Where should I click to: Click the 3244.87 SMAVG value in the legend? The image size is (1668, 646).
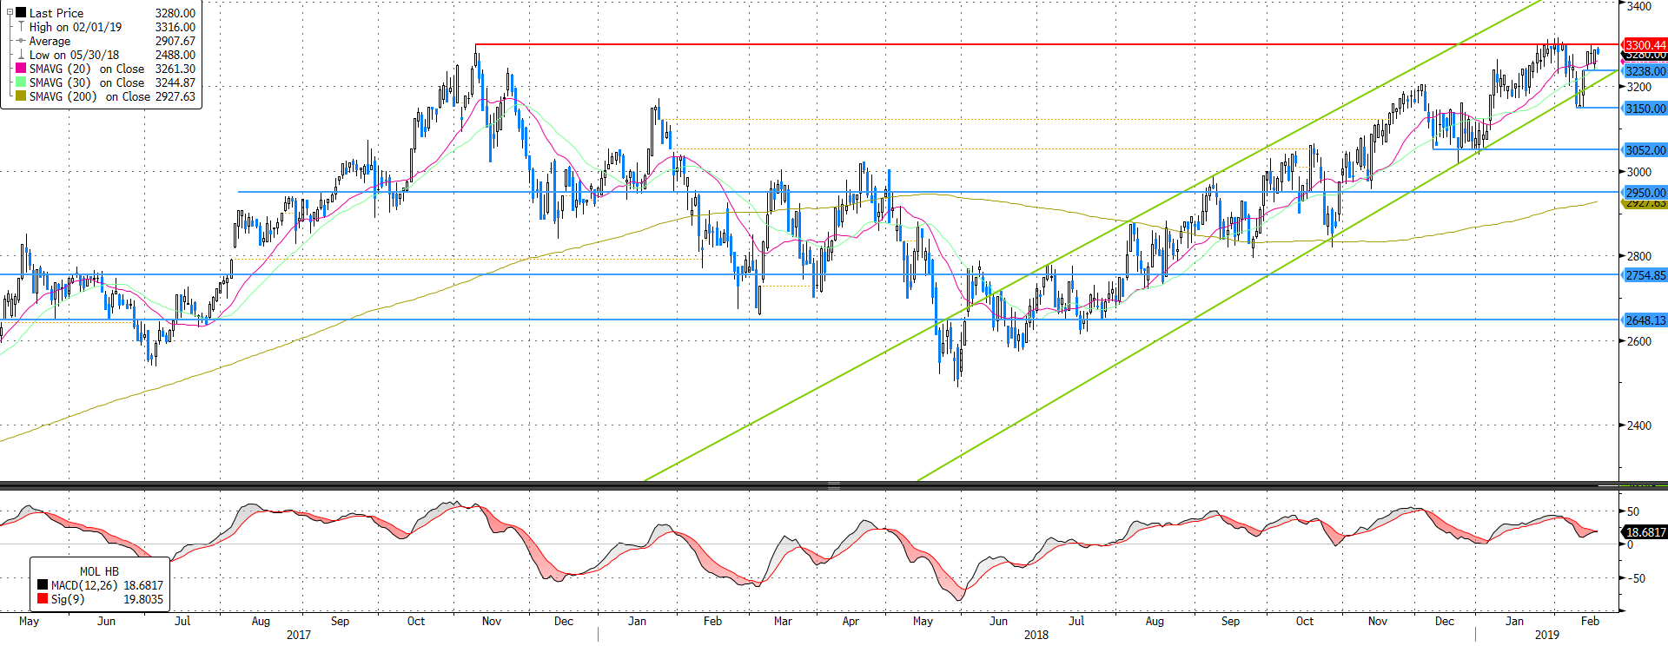pyautogui.click(x=175, y=82)
